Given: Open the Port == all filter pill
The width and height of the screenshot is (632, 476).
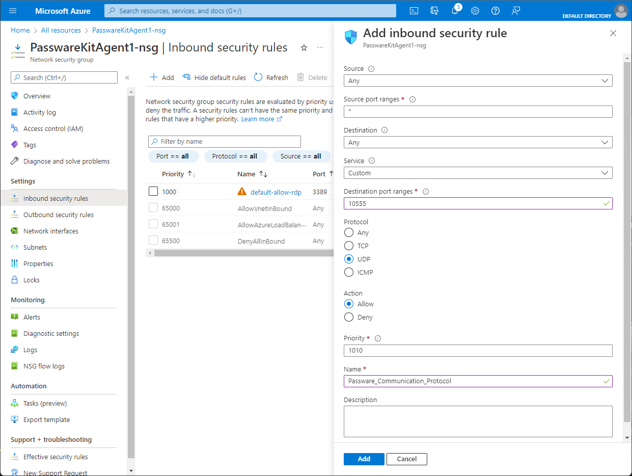Looking at the screenshot, I should coord(173,156).
